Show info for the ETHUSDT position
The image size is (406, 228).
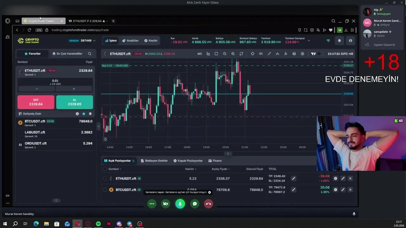pyautogui.click(x=335, y=179)
